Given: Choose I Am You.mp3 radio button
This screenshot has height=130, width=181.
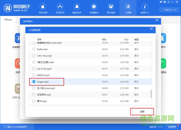Looking at the screenshot, I should (34, 56).
